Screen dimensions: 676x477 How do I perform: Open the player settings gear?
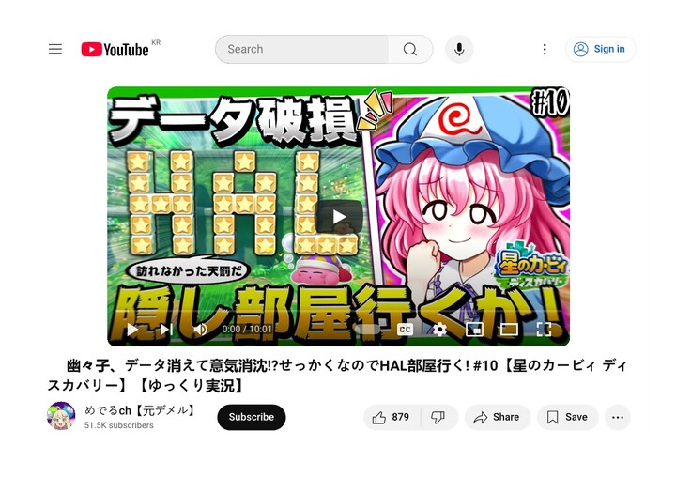click(x=439, y=330)
